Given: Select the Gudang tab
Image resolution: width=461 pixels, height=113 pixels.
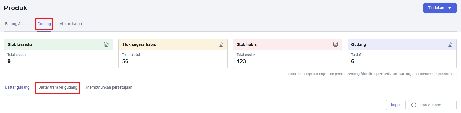Looking at the screenshot, I should pyautogui.click(x=44, y=24).
